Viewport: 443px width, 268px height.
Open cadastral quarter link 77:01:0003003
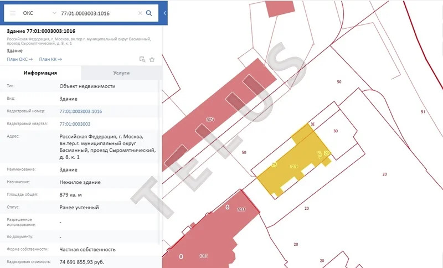75,124
